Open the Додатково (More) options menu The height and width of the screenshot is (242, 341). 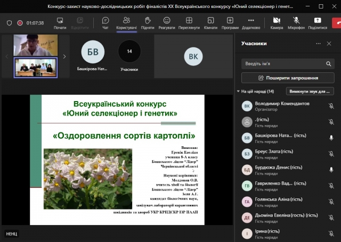point(250,22)
